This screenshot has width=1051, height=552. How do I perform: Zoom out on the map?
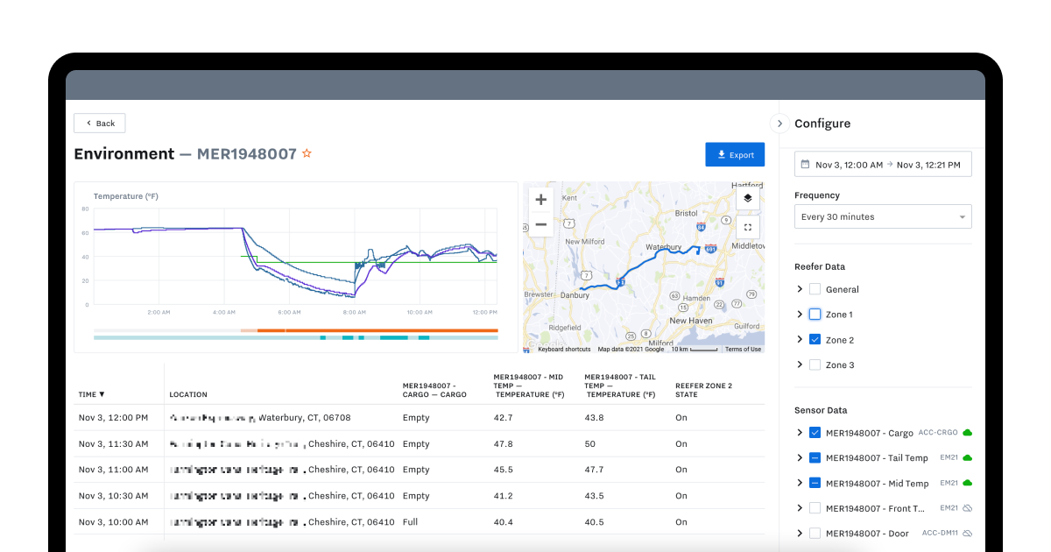tap(541, 224)
